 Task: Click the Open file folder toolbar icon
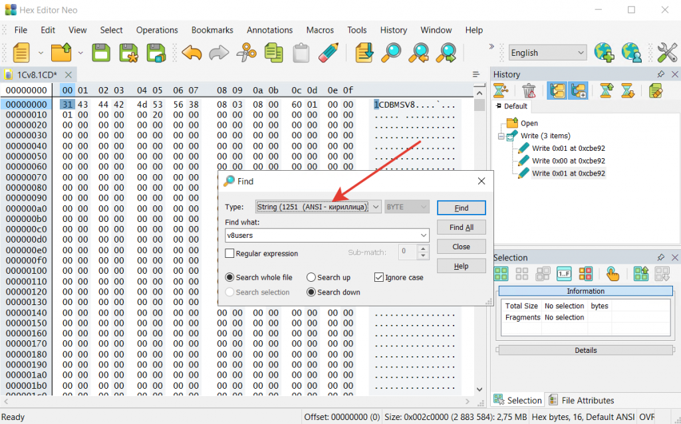(61, 53)
